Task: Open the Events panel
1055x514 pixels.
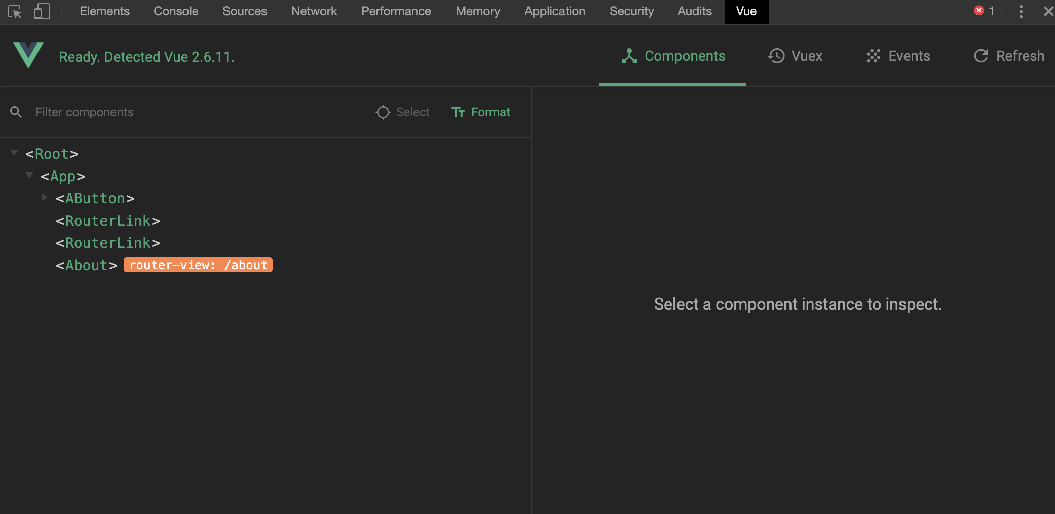Action: click(x=898, y=56)
